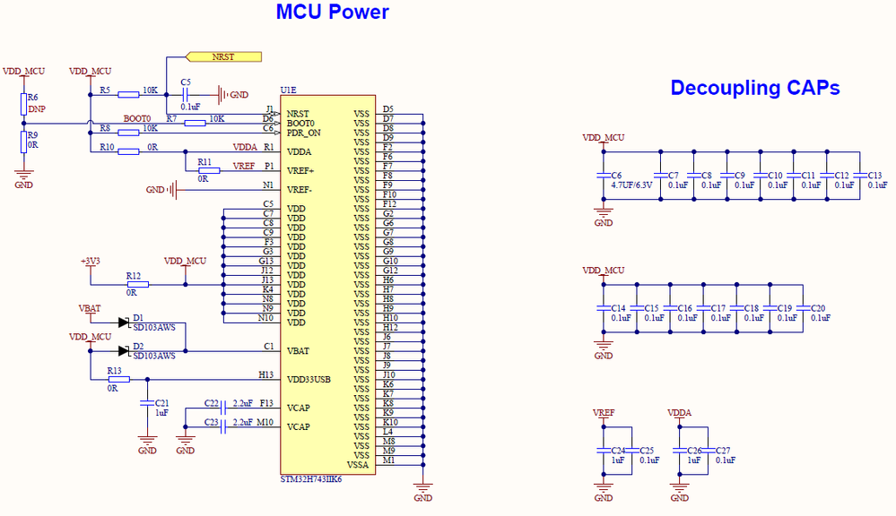
Task: Click SD103AWS text under D1
Action: [154, 327]
